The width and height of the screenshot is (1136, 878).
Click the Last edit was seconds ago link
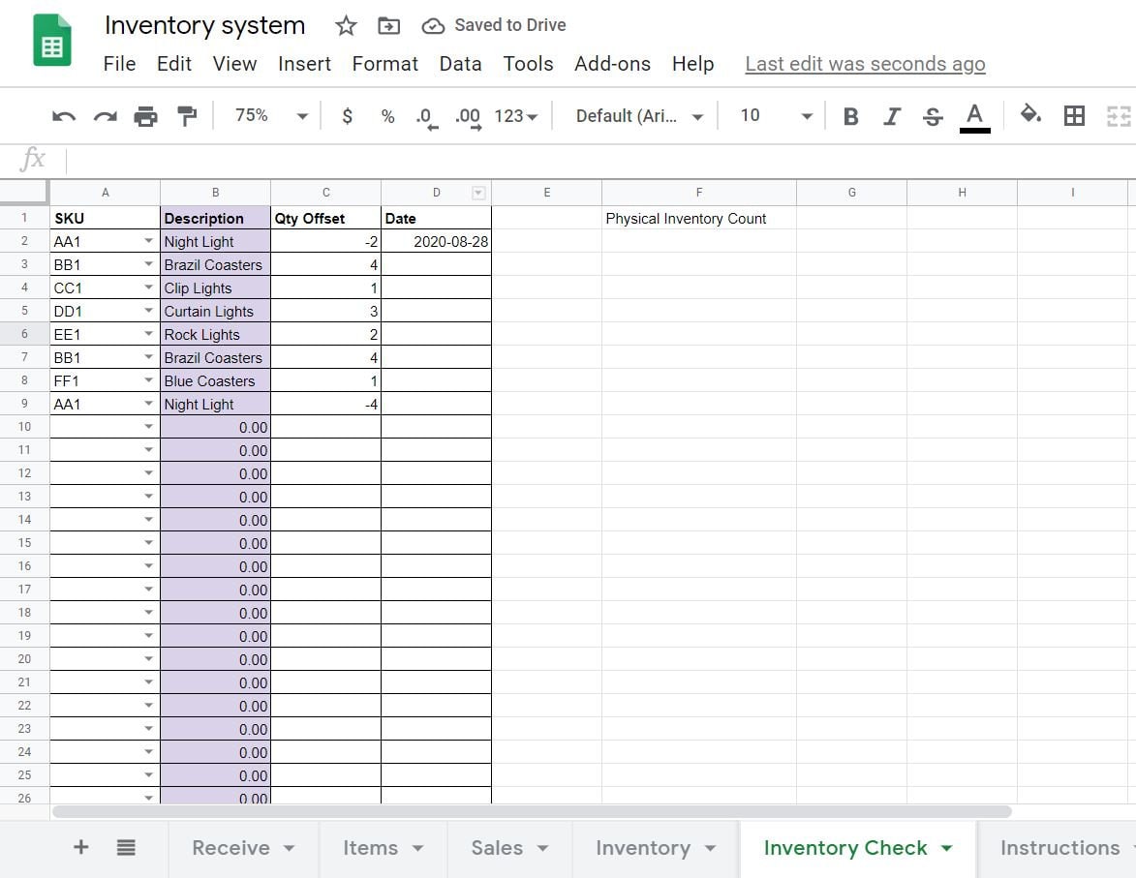864,64
